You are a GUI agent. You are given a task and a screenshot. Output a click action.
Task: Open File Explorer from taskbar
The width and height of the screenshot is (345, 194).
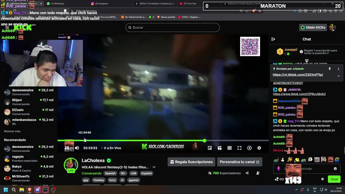click(x=22, y=190)
